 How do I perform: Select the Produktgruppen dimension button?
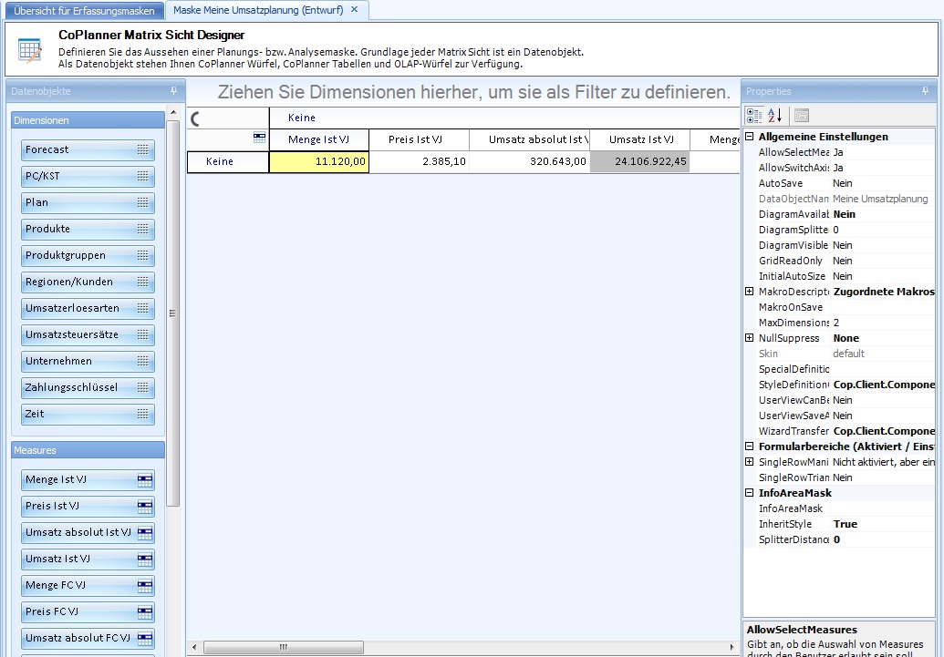click(88, 256)
